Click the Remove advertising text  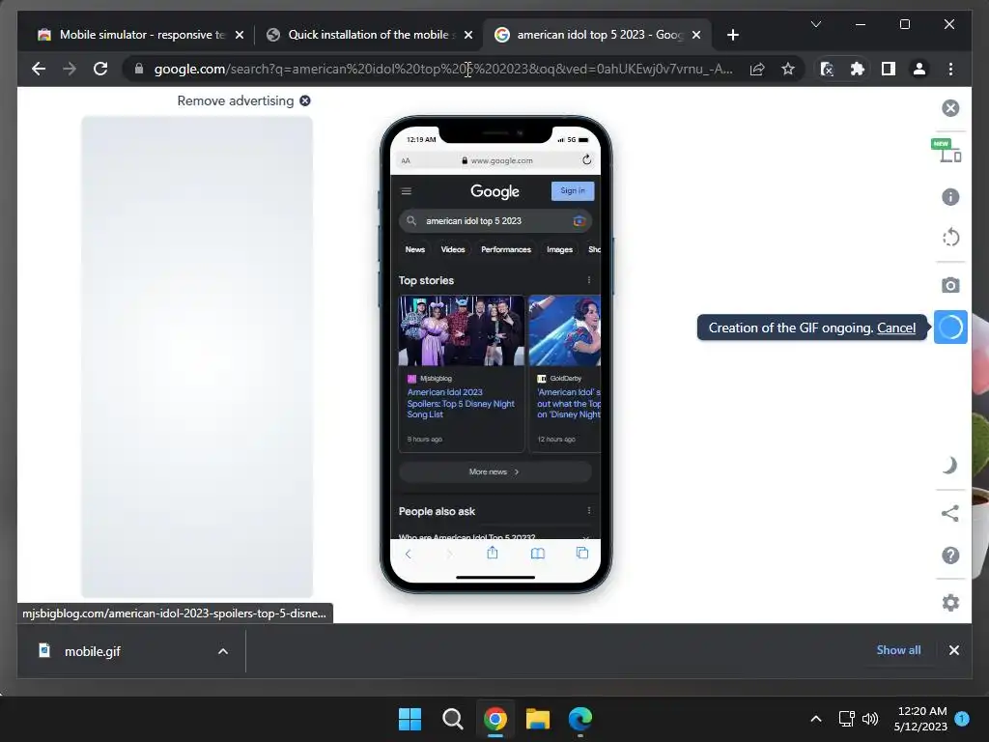[236, 100]
